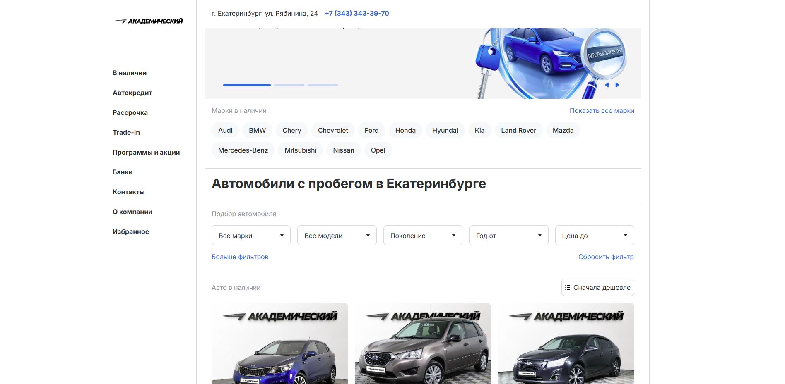Open the Автокредит menu item

132,93
